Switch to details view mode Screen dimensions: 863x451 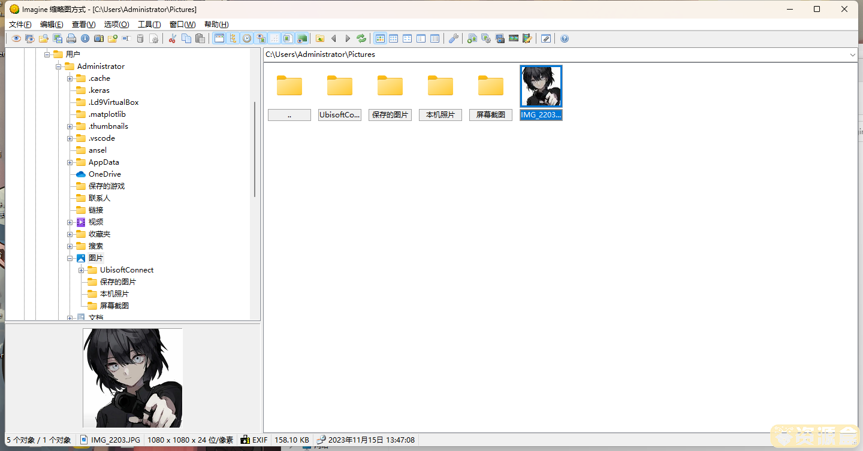435,38
